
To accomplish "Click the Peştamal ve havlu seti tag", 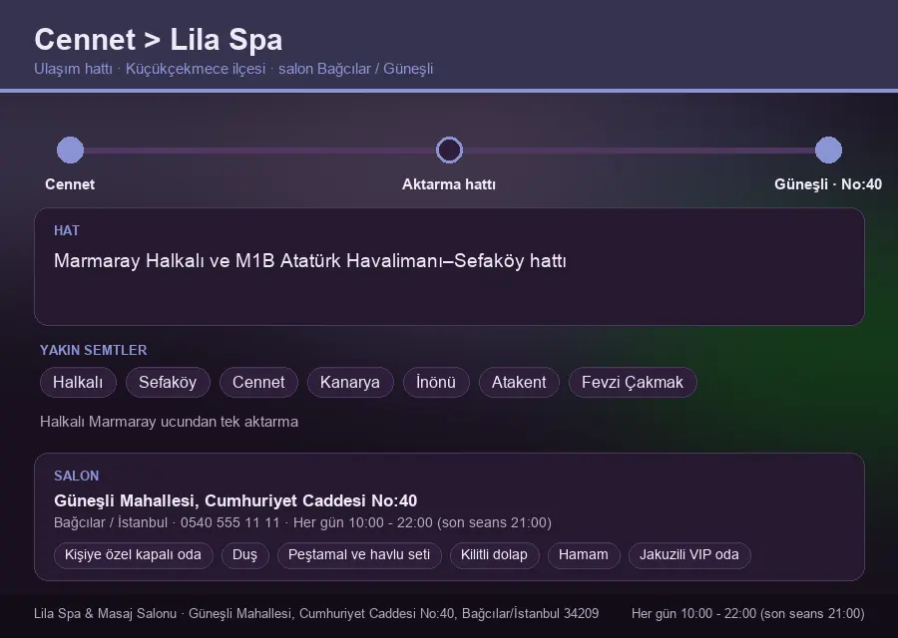I will [359, 555].
